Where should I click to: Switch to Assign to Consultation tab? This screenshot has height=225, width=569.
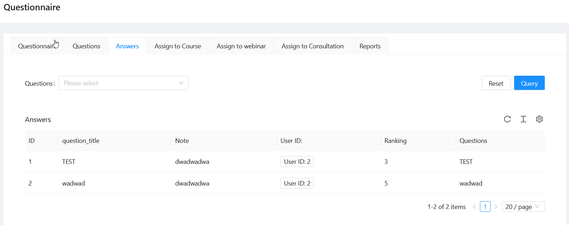312,46
